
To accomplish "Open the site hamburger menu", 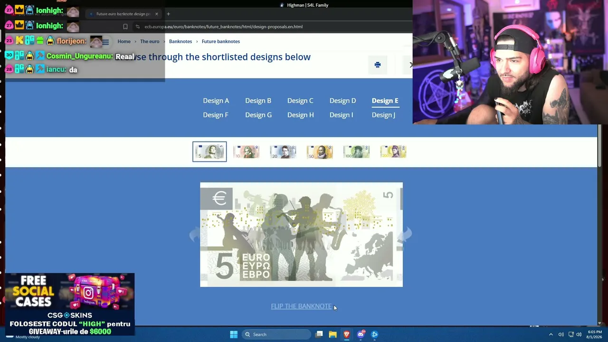I will point(105,42).
